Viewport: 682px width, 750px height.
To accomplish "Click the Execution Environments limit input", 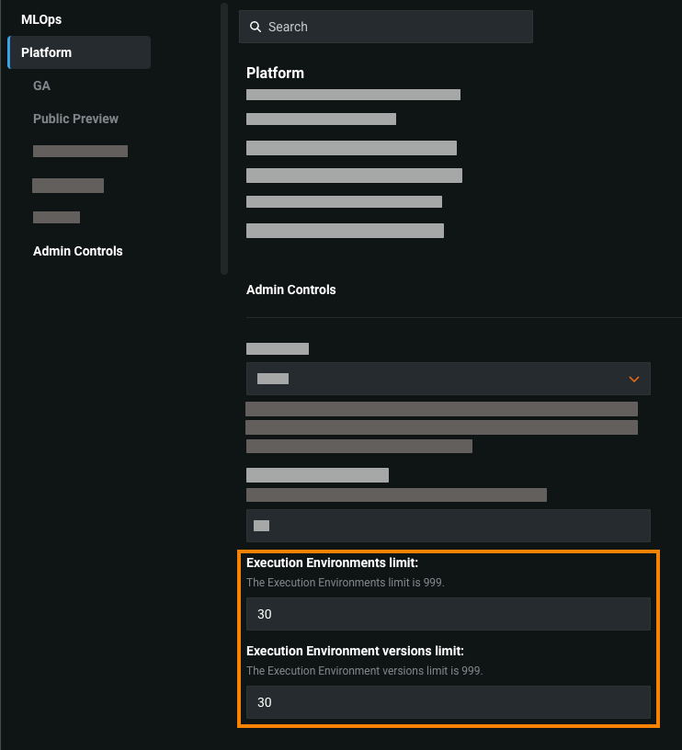I will click(x=448, y=614).
